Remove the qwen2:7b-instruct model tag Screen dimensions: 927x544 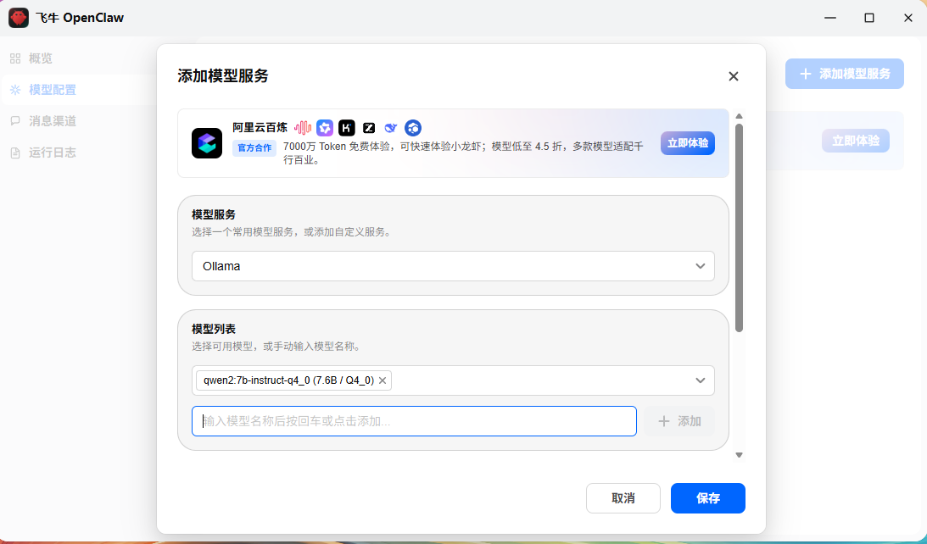tap(382, 380)
